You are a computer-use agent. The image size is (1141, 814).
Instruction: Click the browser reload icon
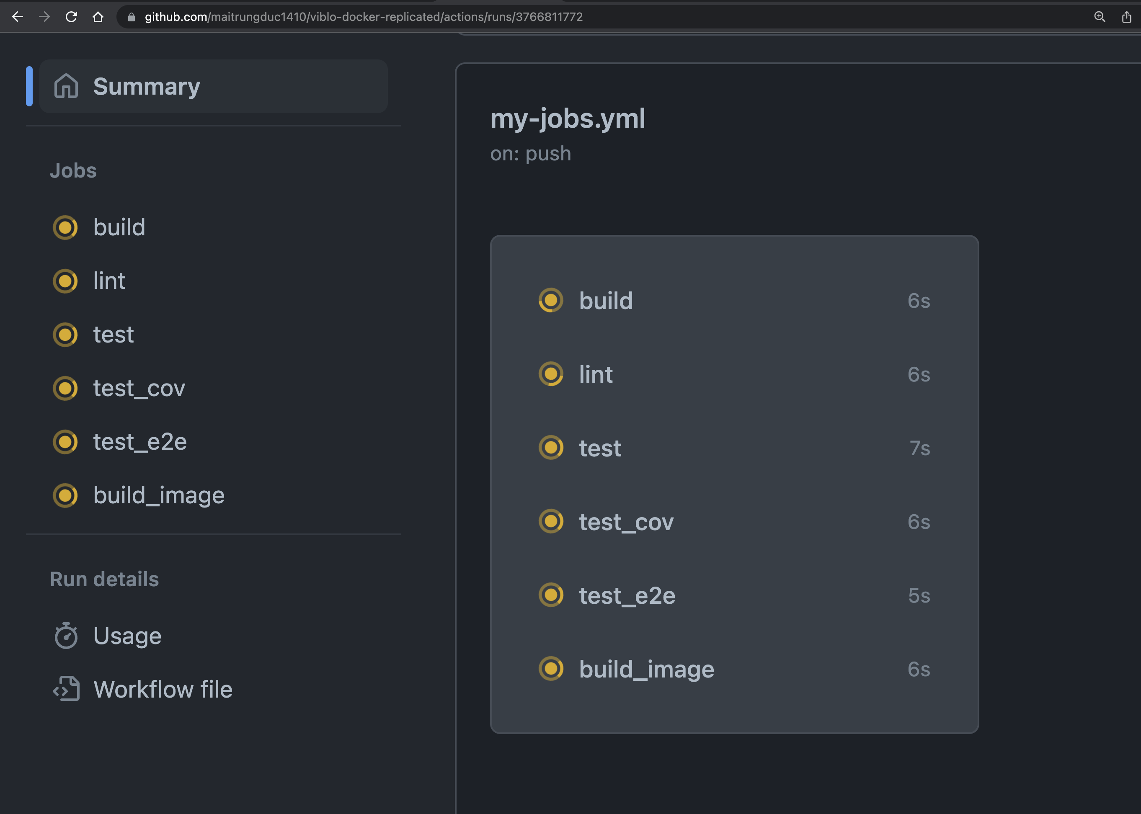tap(71, 17)
